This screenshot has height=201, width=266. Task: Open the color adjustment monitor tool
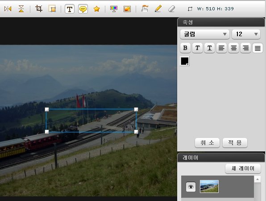tap(114, 8)
